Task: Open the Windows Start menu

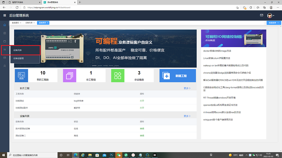Action: pos(4,155)
